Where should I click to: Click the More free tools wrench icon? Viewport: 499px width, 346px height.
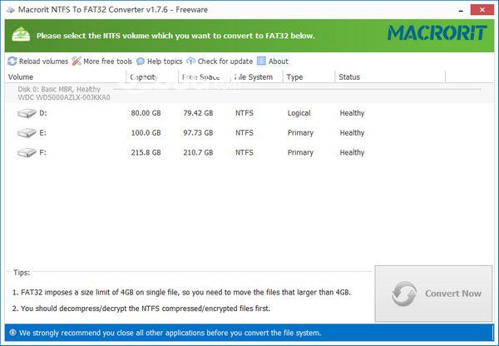tap(77, 61)
